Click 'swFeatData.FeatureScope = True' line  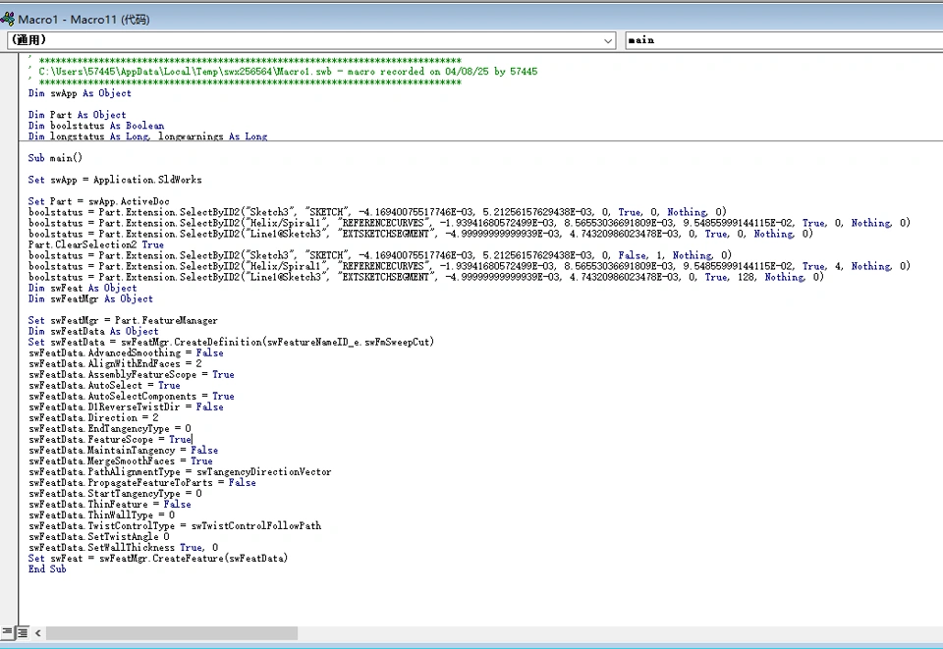click(x=109, y=439)
